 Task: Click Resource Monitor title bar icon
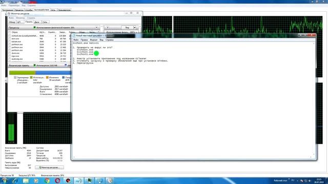(9, 14)
